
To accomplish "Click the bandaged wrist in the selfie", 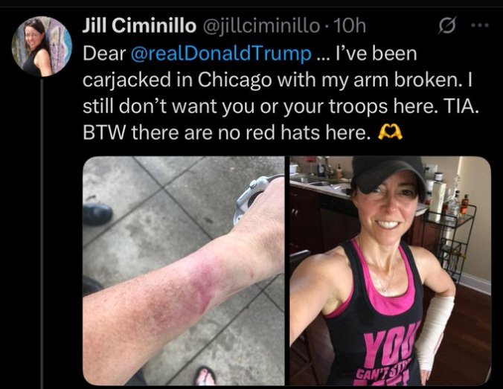I will [x=434, y=332].
